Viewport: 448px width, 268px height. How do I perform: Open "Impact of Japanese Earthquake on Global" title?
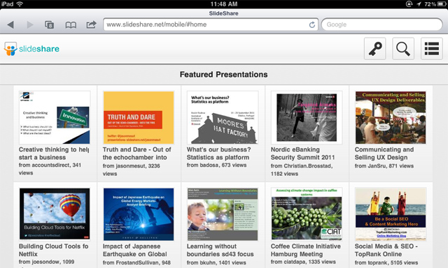[x=135, y=250]
